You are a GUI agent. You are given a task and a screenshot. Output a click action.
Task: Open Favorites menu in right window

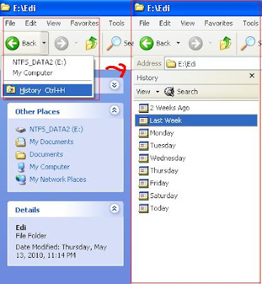[219, 23]
